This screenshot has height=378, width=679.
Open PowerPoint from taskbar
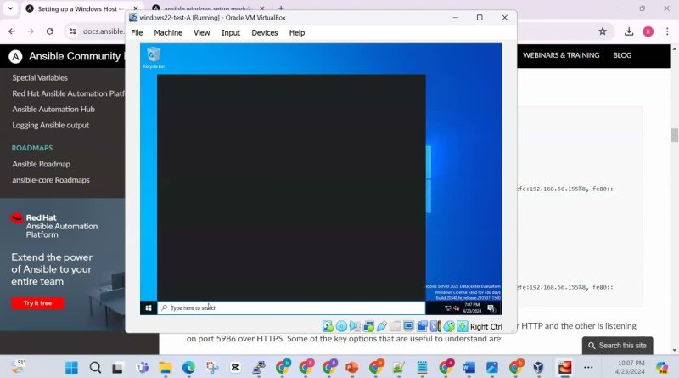coord(352,368)
